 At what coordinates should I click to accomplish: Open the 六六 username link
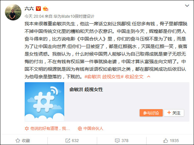(29, 9)
